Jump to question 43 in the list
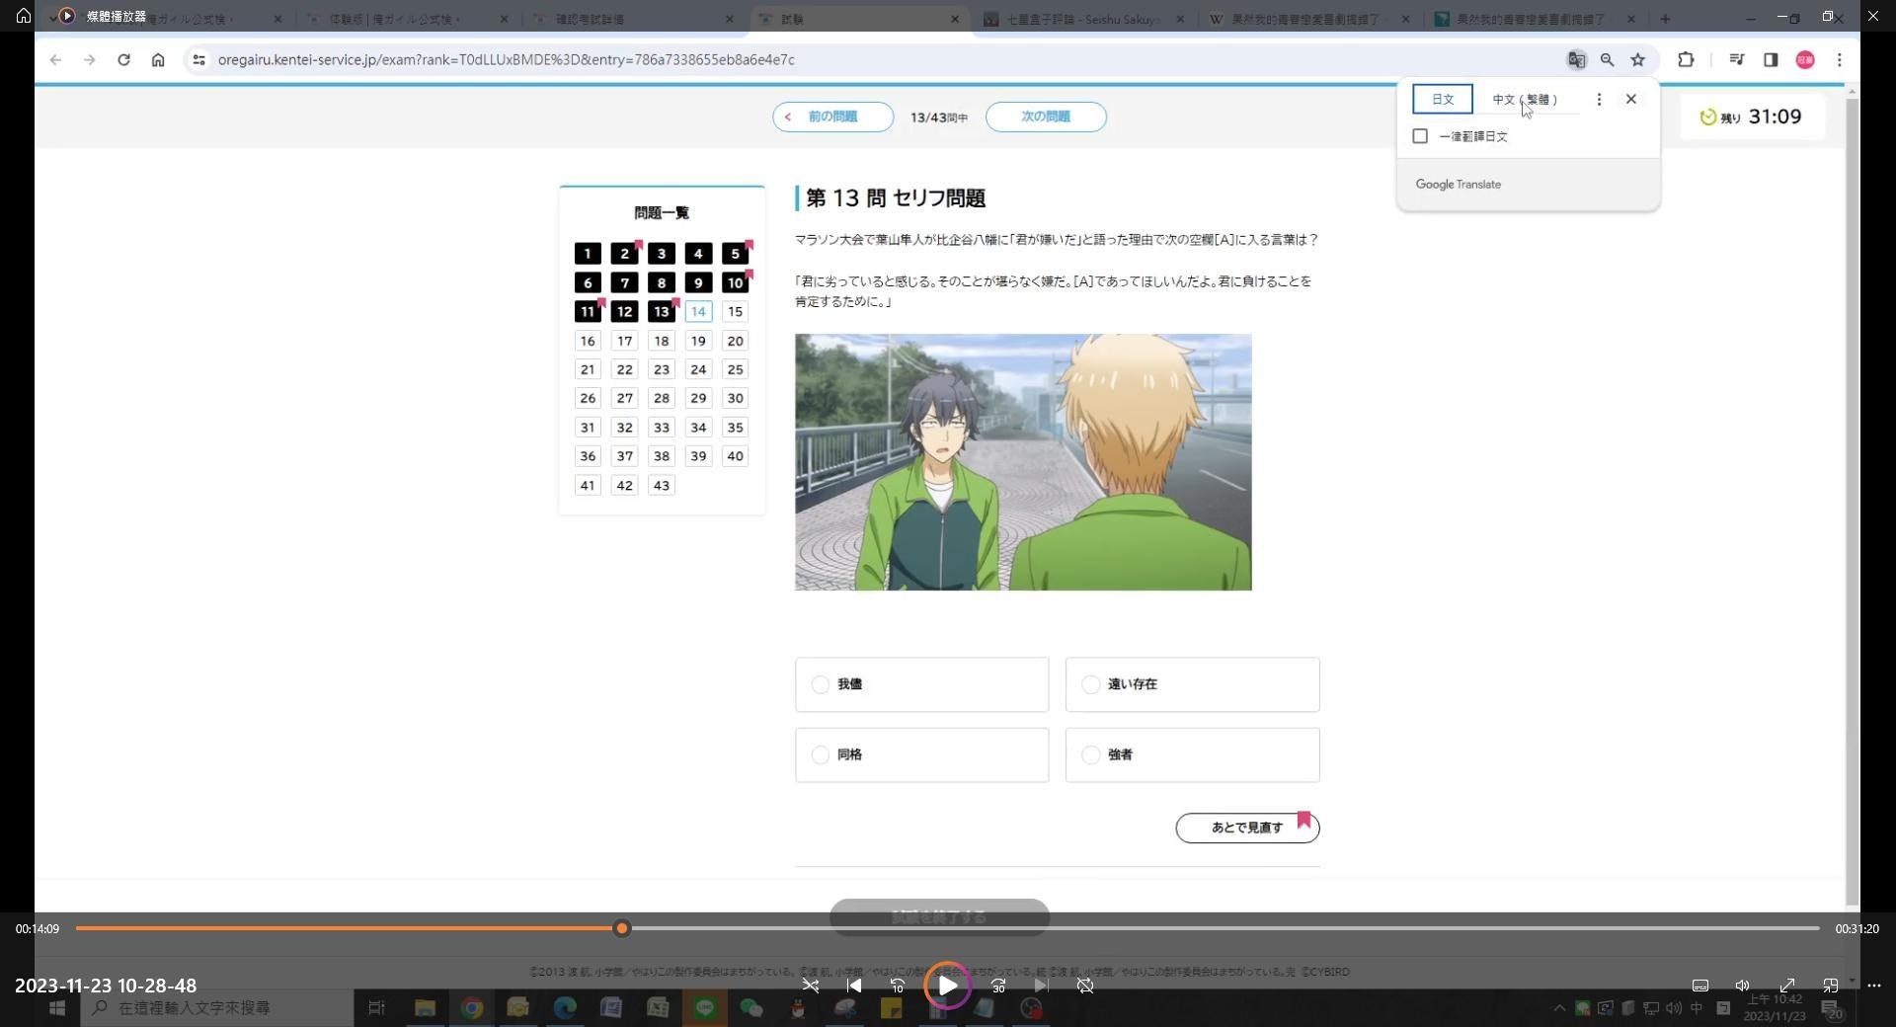Image resolution: width=1896 pixels, height=1027 pixels. 662,486
